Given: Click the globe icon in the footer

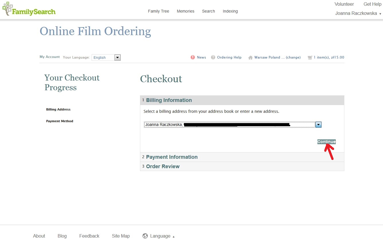Looking at the screenshot, I should coord(145,236).
